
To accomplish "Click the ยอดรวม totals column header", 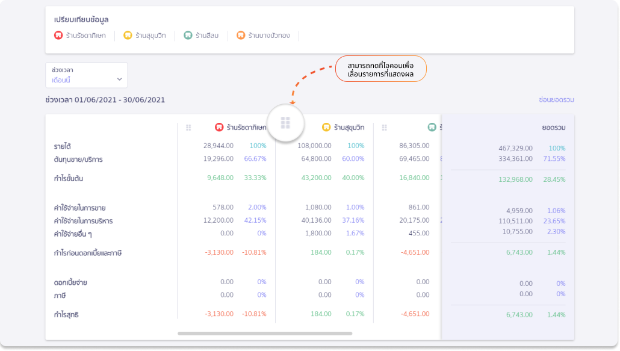I will coord(553,128).
